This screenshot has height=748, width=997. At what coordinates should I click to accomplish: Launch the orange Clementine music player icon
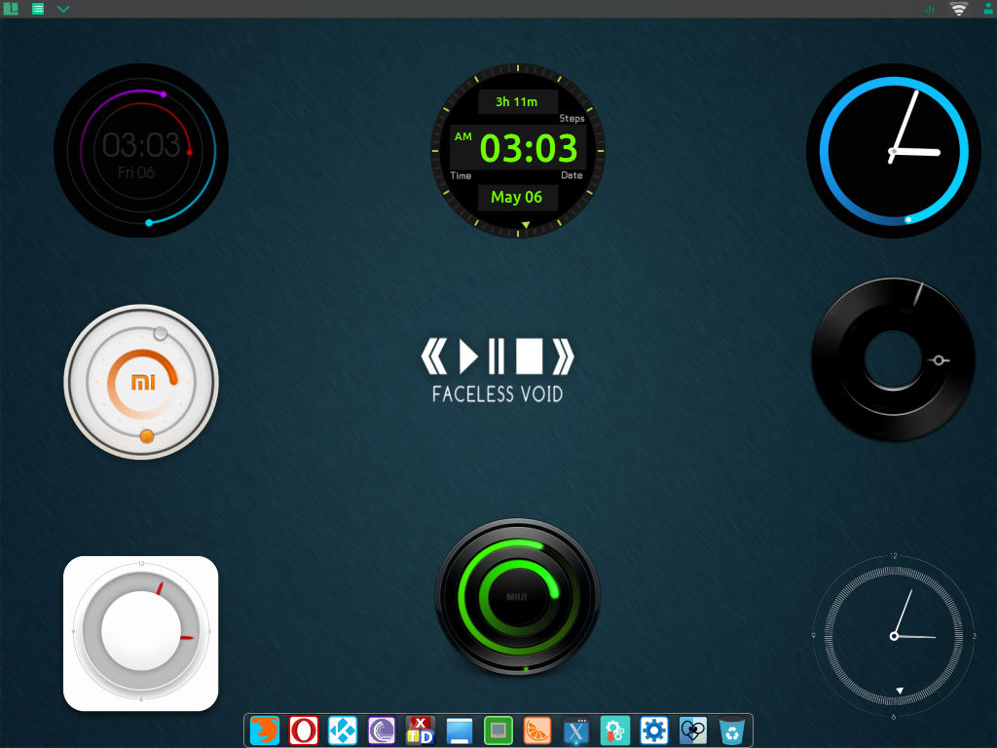click(536, 729)
